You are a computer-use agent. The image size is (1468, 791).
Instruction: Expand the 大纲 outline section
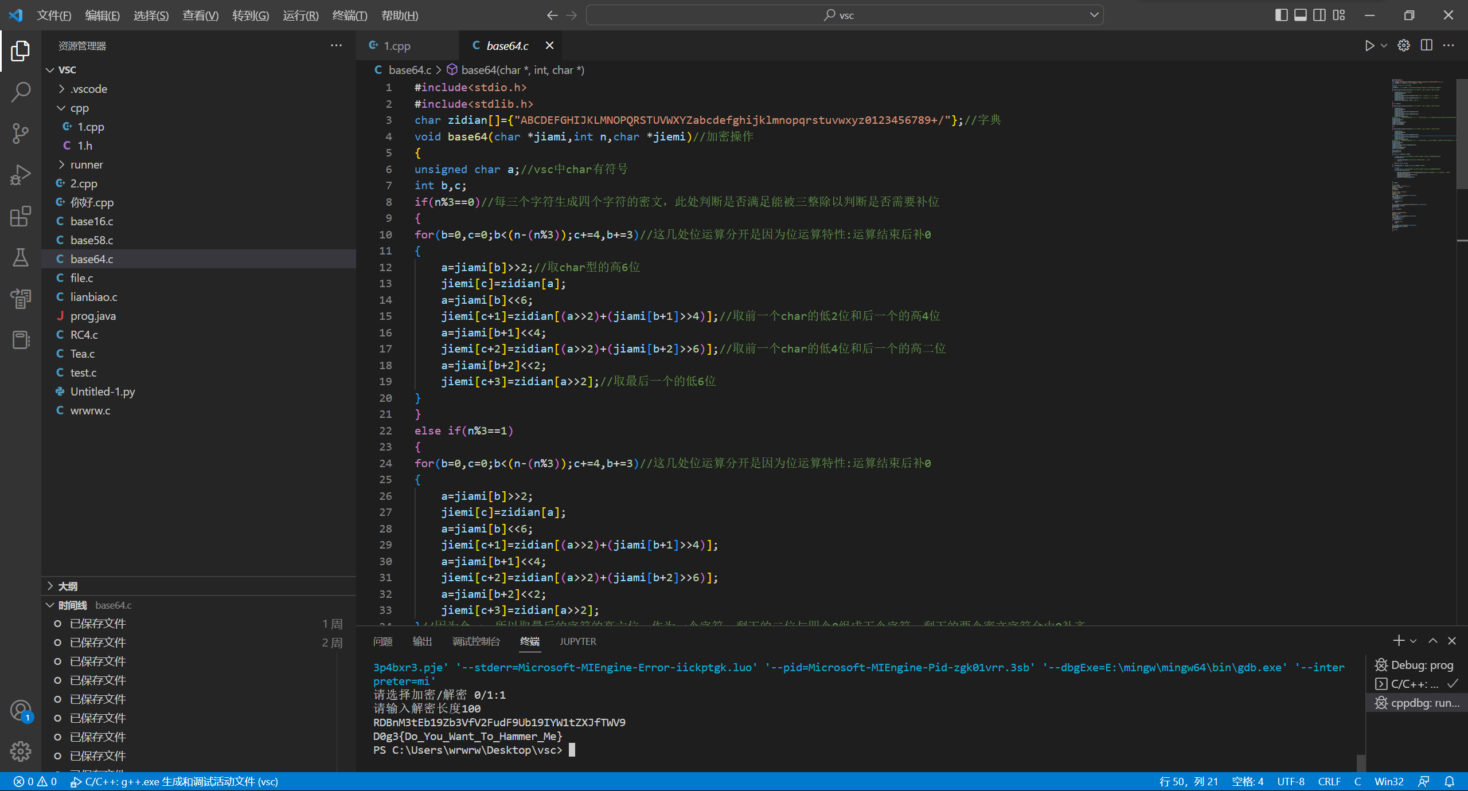click(68, 586)
